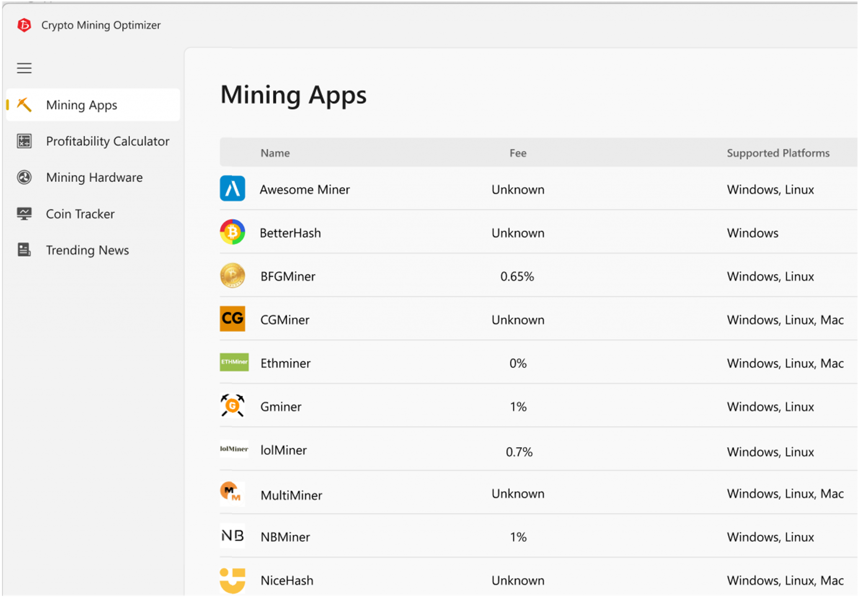This screenshot has width=858, height=598.
Task: Sort table by Name column header
Action: pyautogui.click(x=275, y=153)
